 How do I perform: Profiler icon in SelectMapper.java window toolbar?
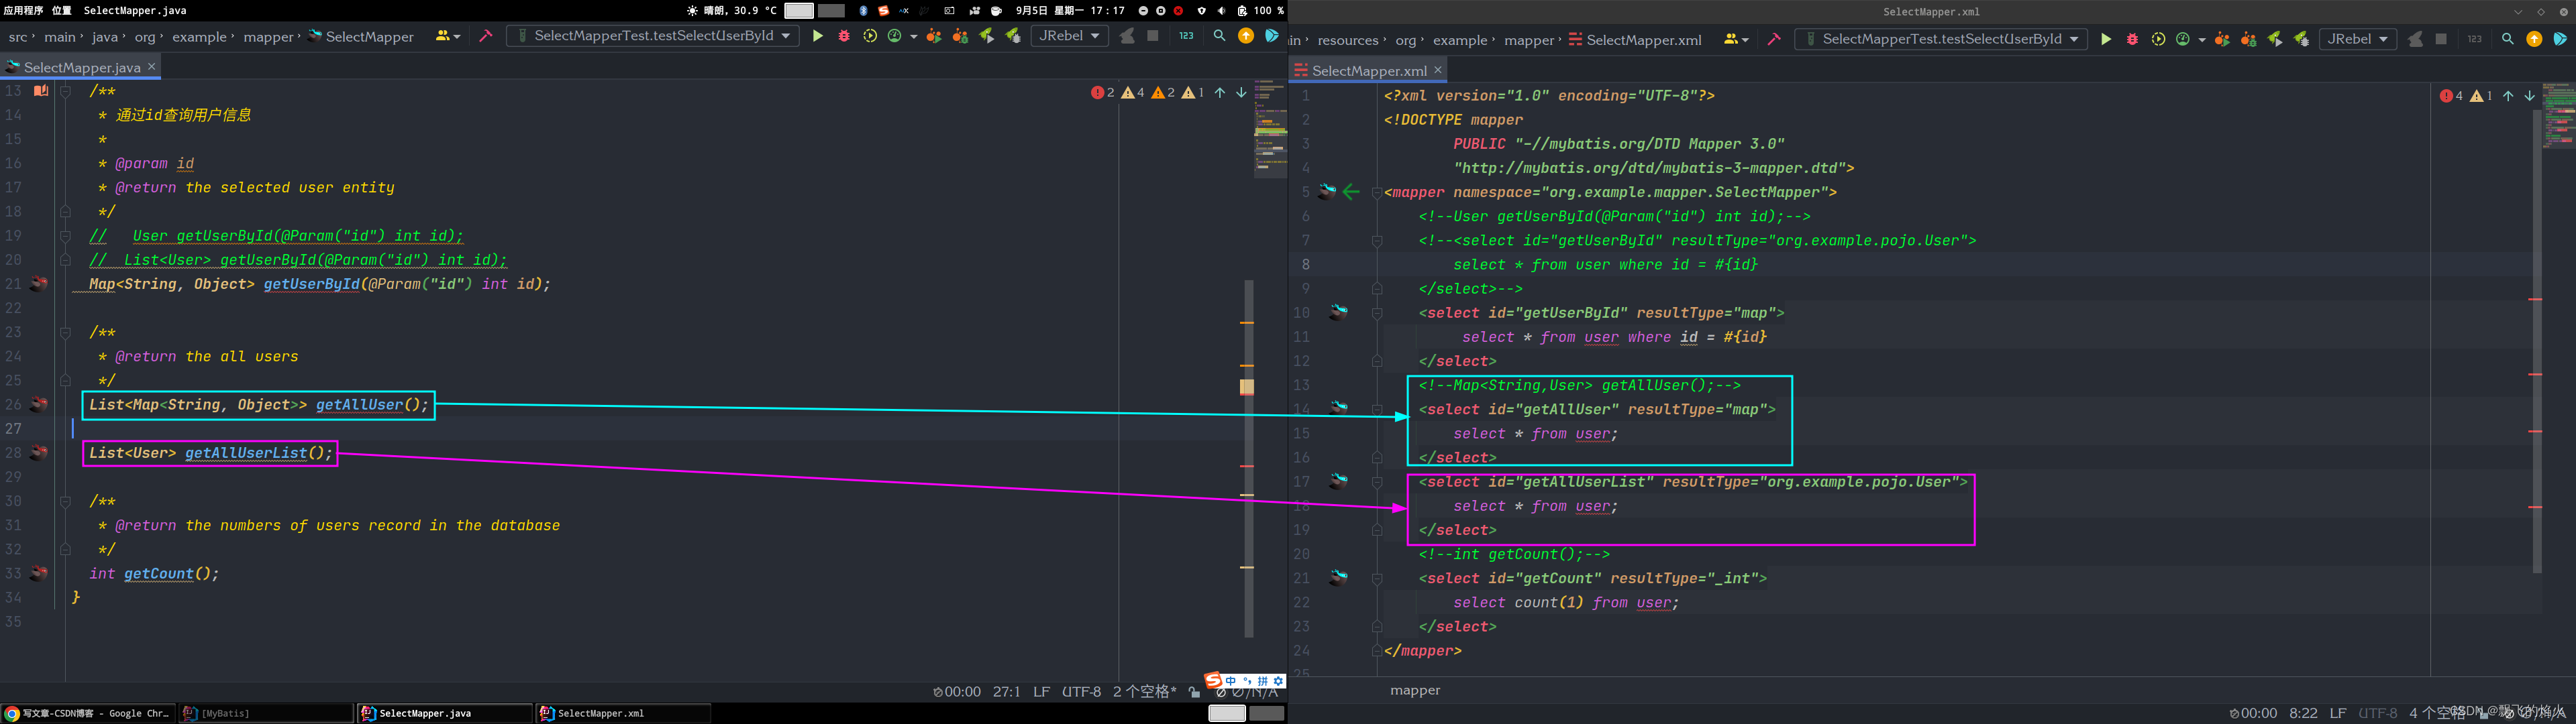tap(895, 36)
